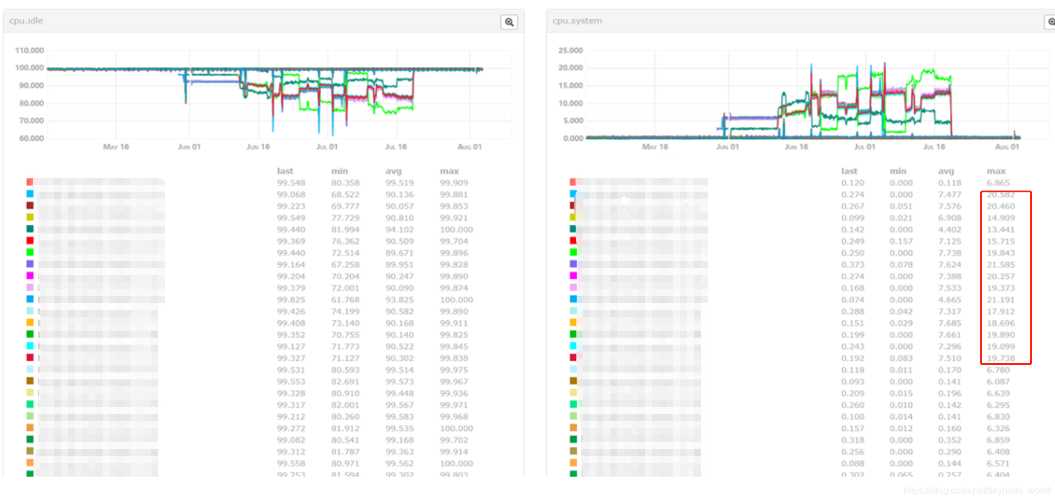Click the 'last' column header in cpu.system
Screen dimensions: 1055x501
(849, 171)
